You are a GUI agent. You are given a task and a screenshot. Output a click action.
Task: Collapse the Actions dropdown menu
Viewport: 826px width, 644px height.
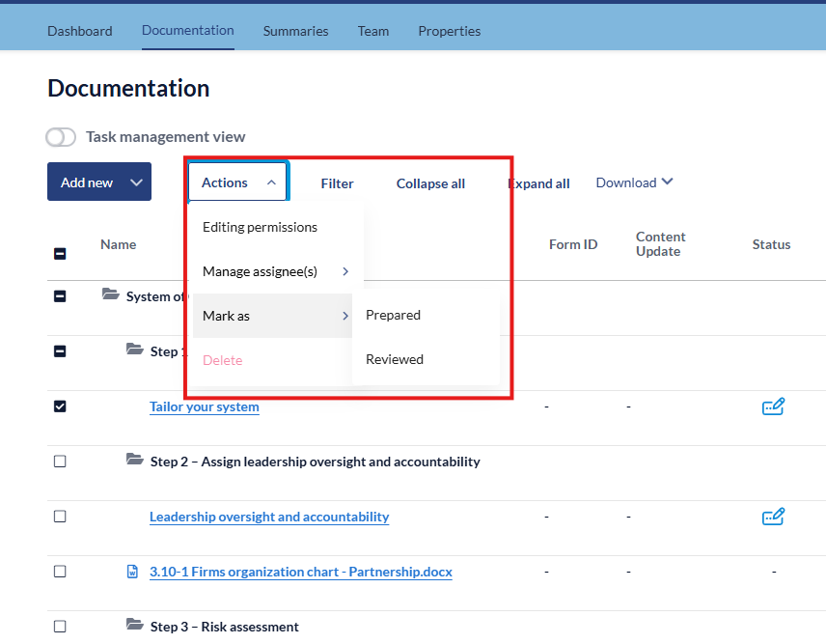pos(237,182)
